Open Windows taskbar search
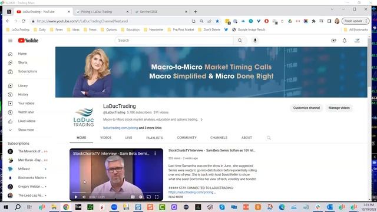 [18, 207]
